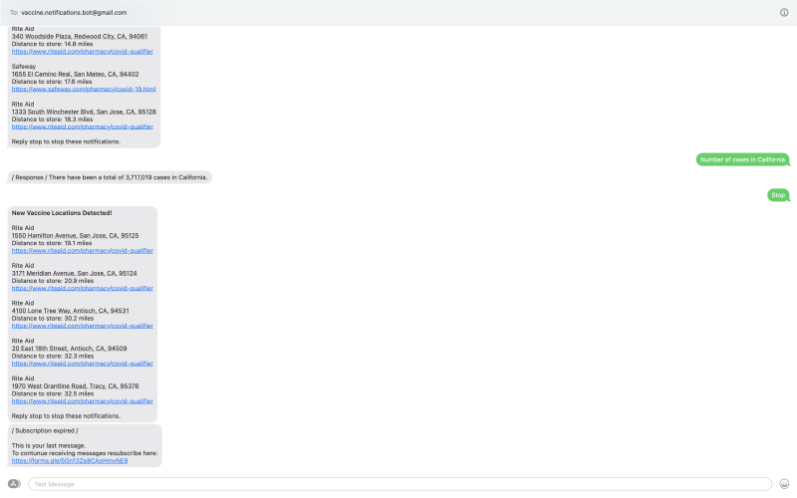Click '4100 Lone Tree Way, Antioch' address

coord(70,311)
